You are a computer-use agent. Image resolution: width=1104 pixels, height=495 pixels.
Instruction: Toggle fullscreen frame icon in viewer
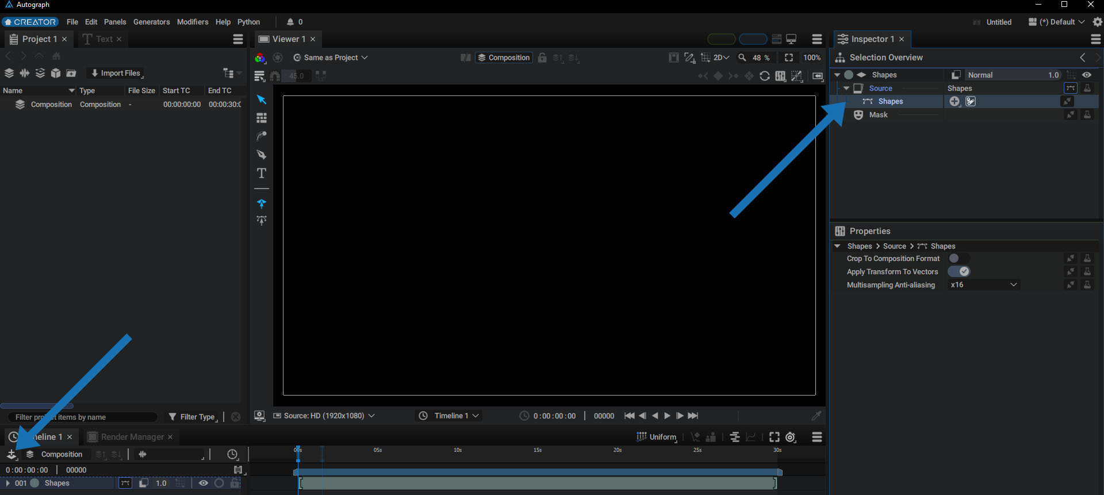[x=789, y=57]
